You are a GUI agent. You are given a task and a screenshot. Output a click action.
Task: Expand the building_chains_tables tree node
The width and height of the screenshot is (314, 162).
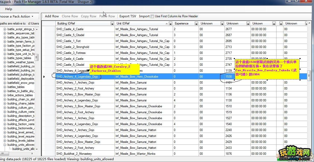(x=5, y=103)
